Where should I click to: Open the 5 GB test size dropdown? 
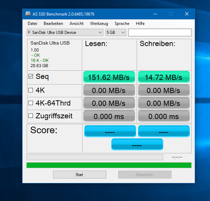click(x=116, y=33)
